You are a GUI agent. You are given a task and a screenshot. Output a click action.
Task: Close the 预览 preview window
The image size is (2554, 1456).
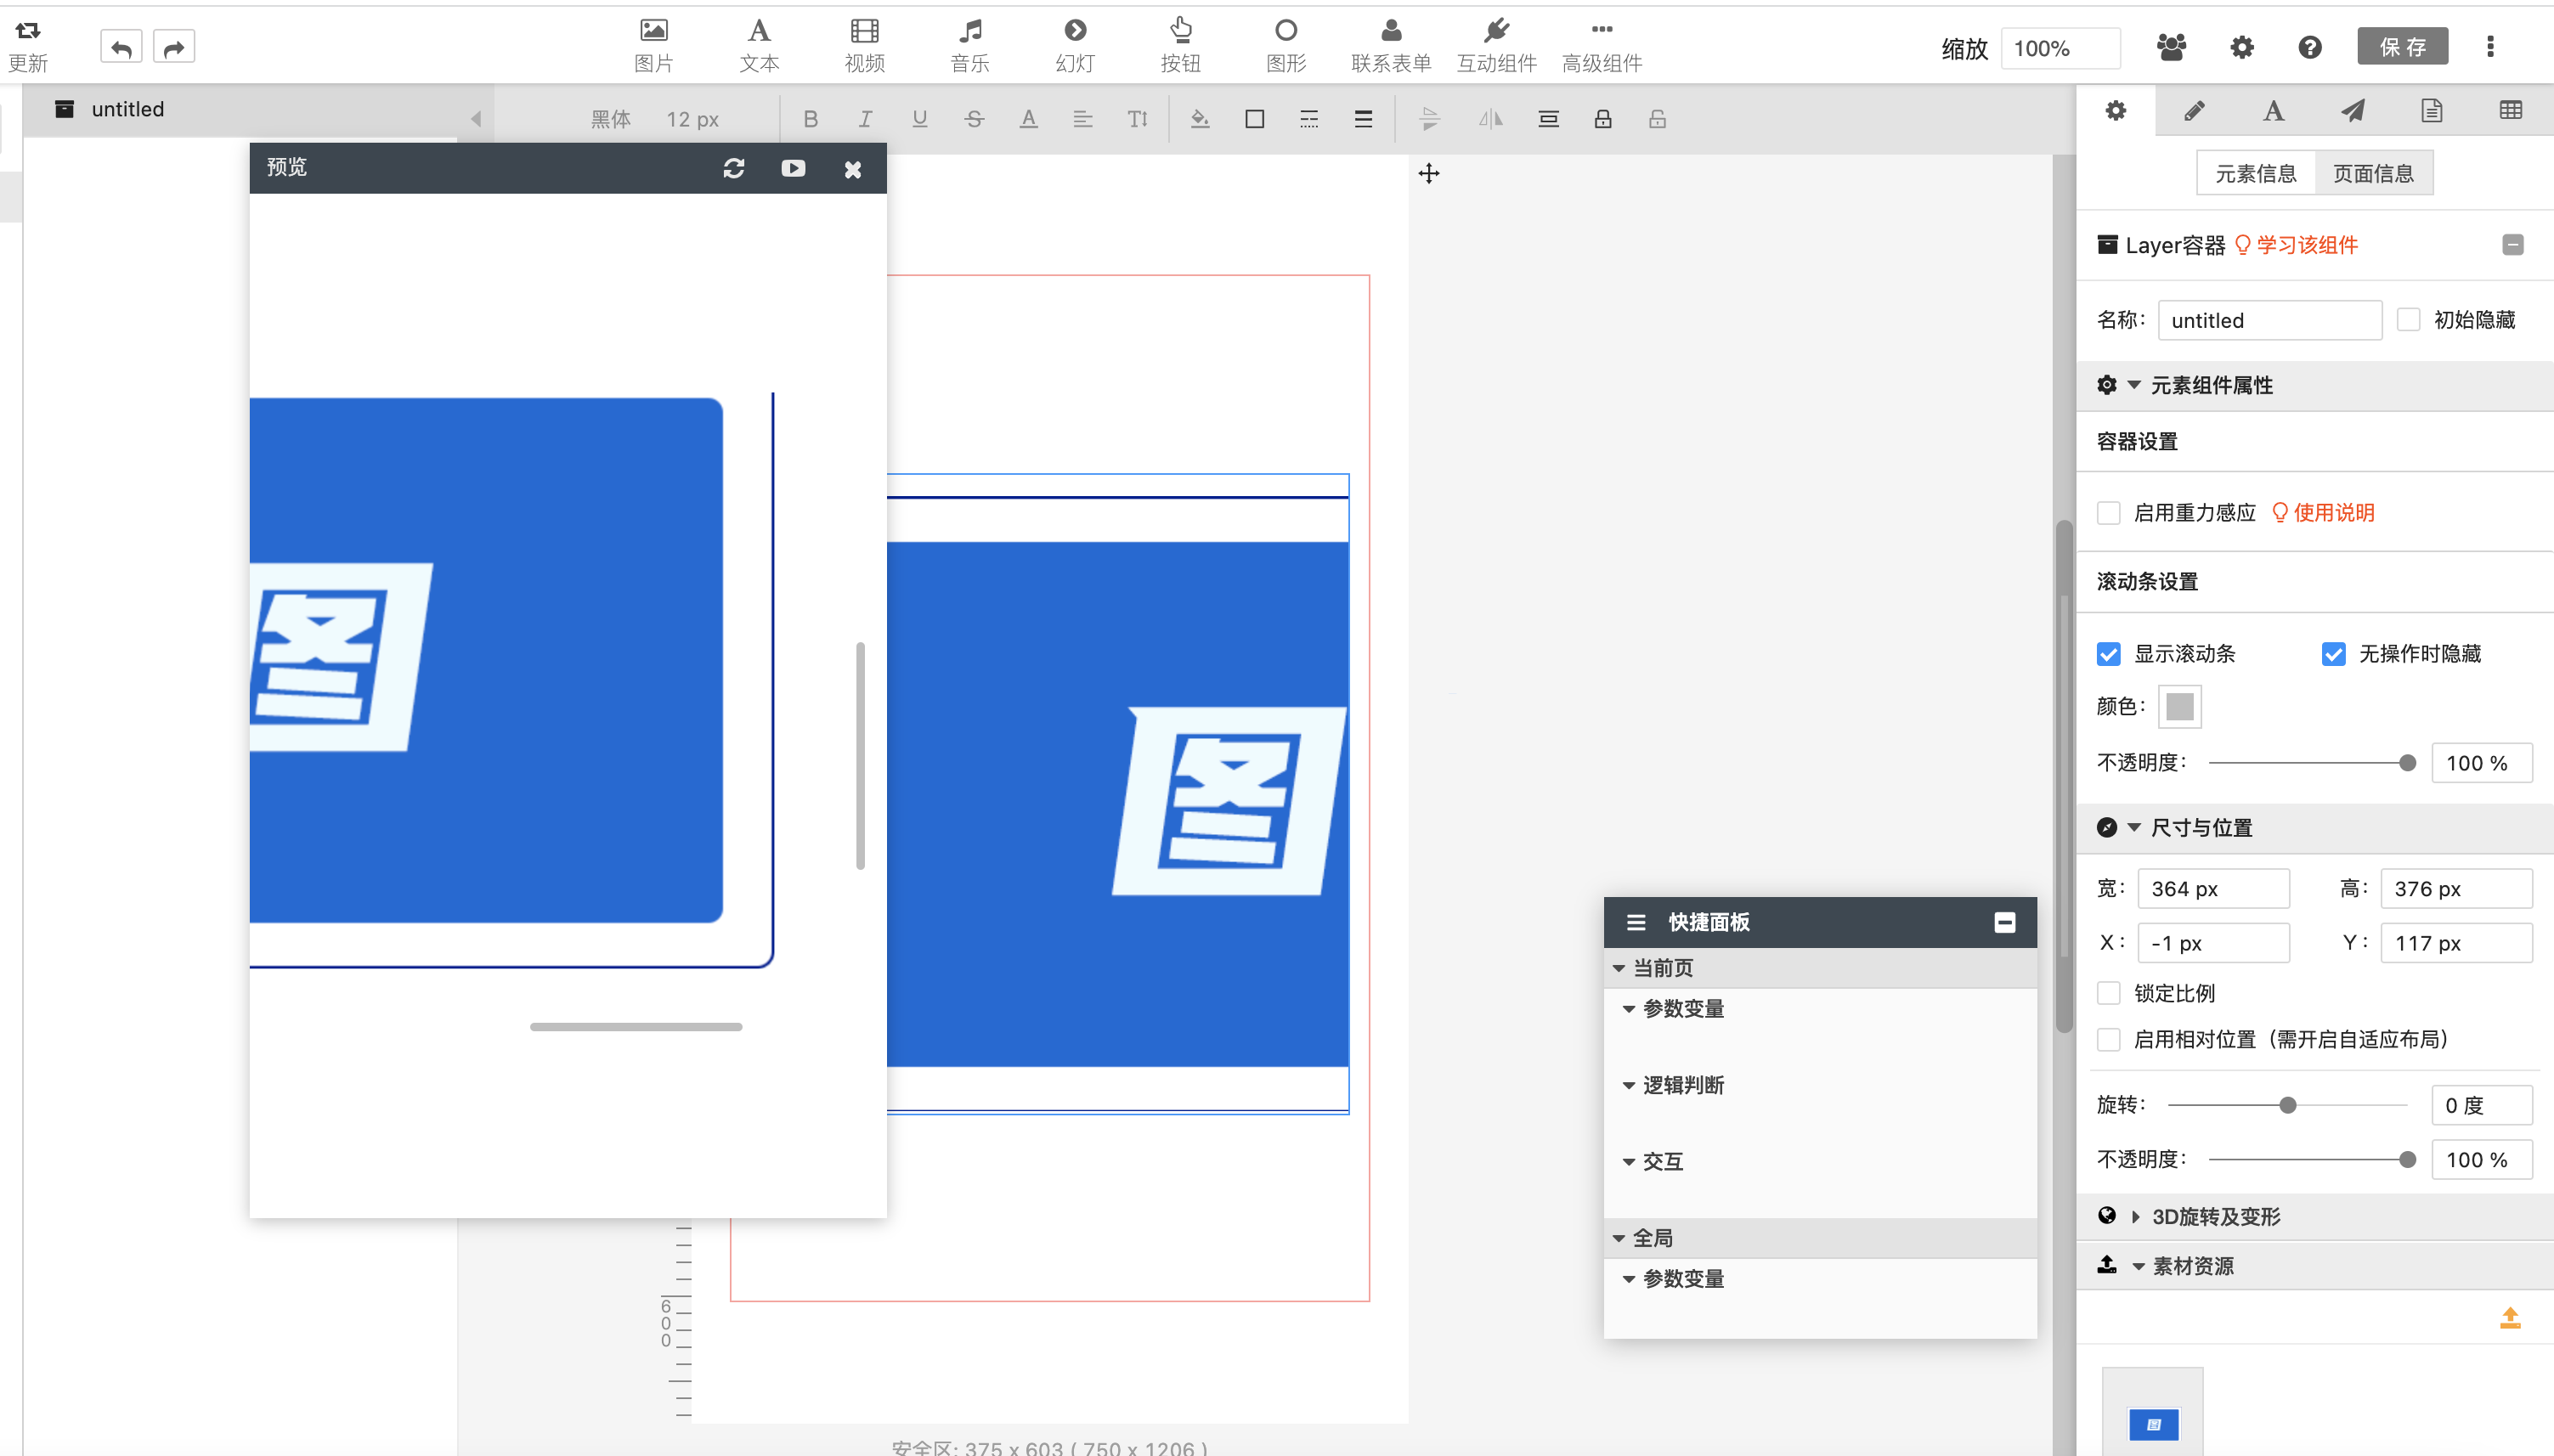tap(852, 169)
